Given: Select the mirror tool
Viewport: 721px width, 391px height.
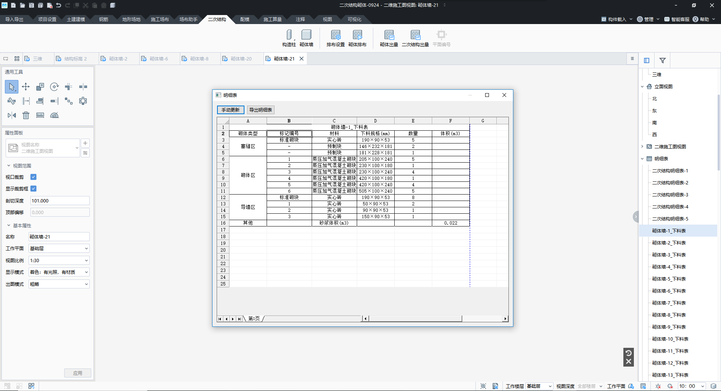Looking at the screenshot, I should pos(12,115).
